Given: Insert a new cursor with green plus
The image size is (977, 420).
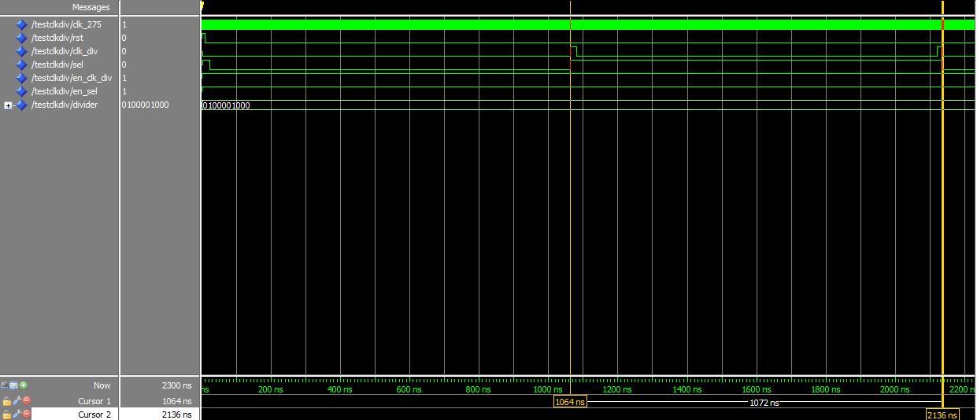Looking at the screenshot, I should 24,385.
